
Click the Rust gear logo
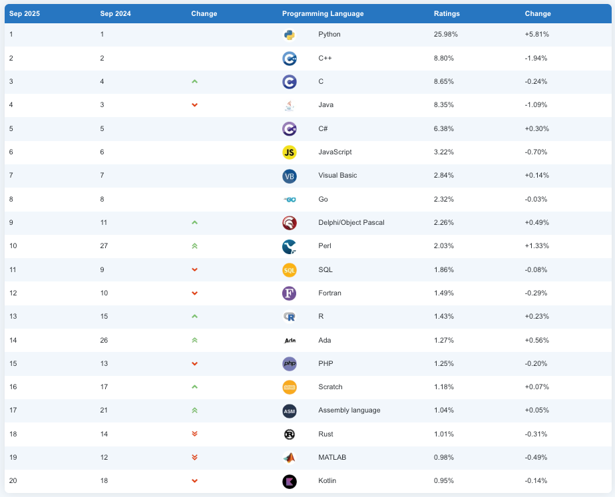point(289,434)
